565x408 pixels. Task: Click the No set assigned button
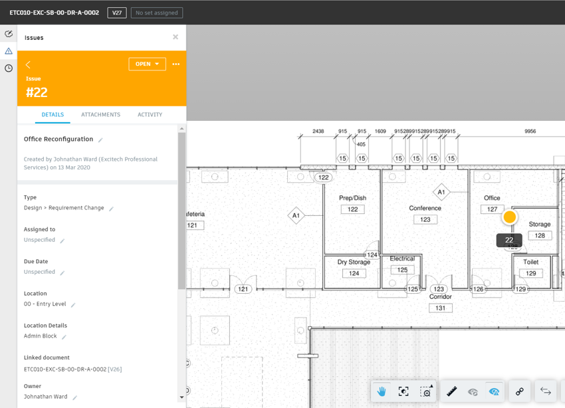point(157,13)
